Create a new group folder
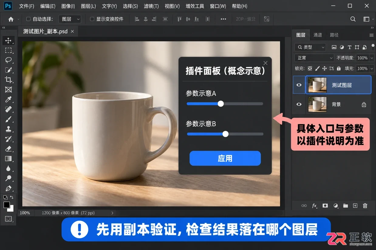376x250 pixels. pos(346,205)
